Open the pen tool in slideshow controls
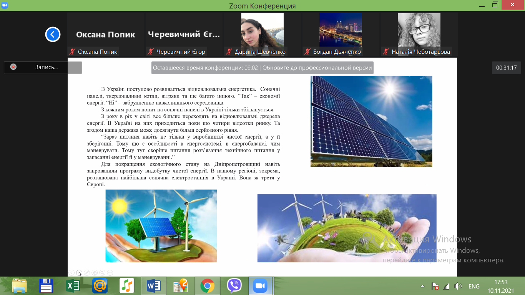525x295 pixels. coord(87,273)
